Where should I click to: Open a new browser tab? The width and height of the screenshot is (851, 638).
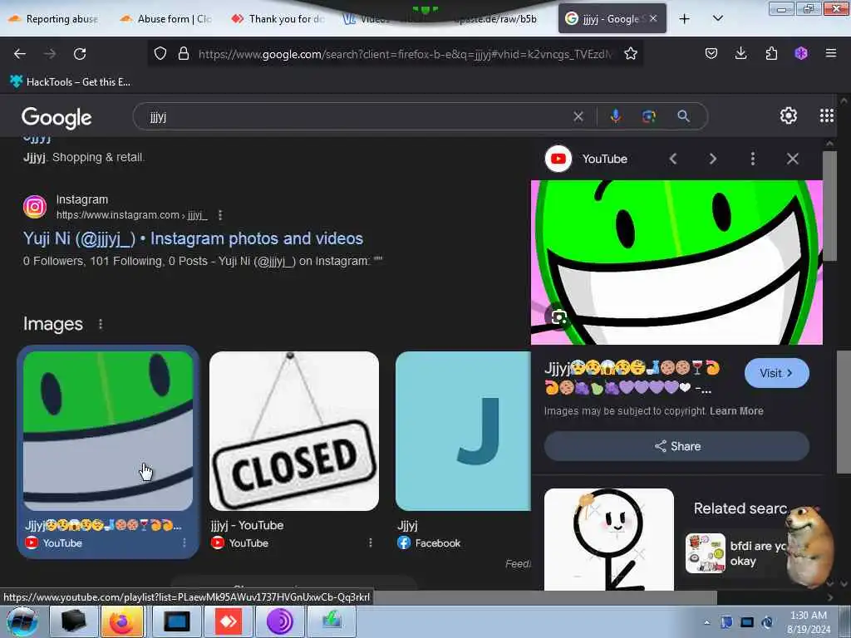[x=685, y=19]
